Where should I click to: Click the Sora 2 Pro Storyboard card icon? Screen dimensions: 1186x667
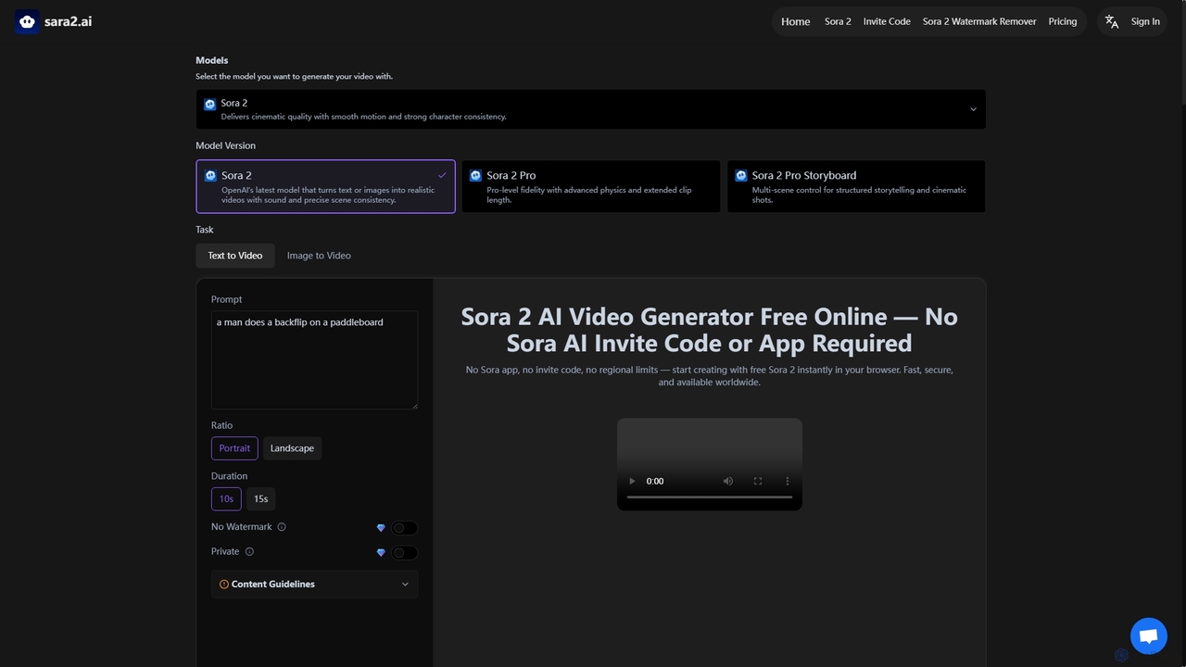click(x=741, y=175)
